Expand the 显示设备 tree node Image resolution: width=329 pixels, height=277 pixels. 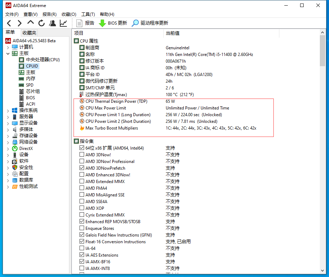pyautogui.click(x=8, y=123)
